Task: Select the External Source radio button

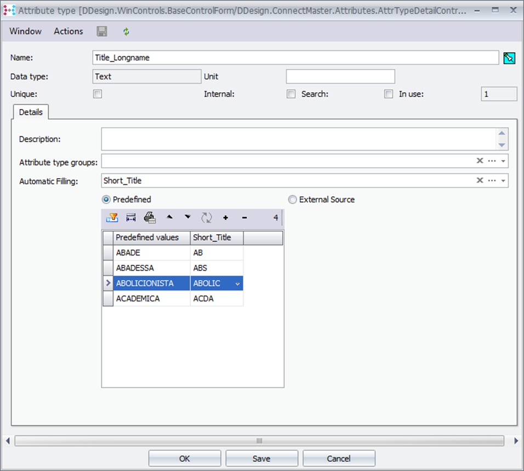Action: pyautogui.click(x=292, y=200)
